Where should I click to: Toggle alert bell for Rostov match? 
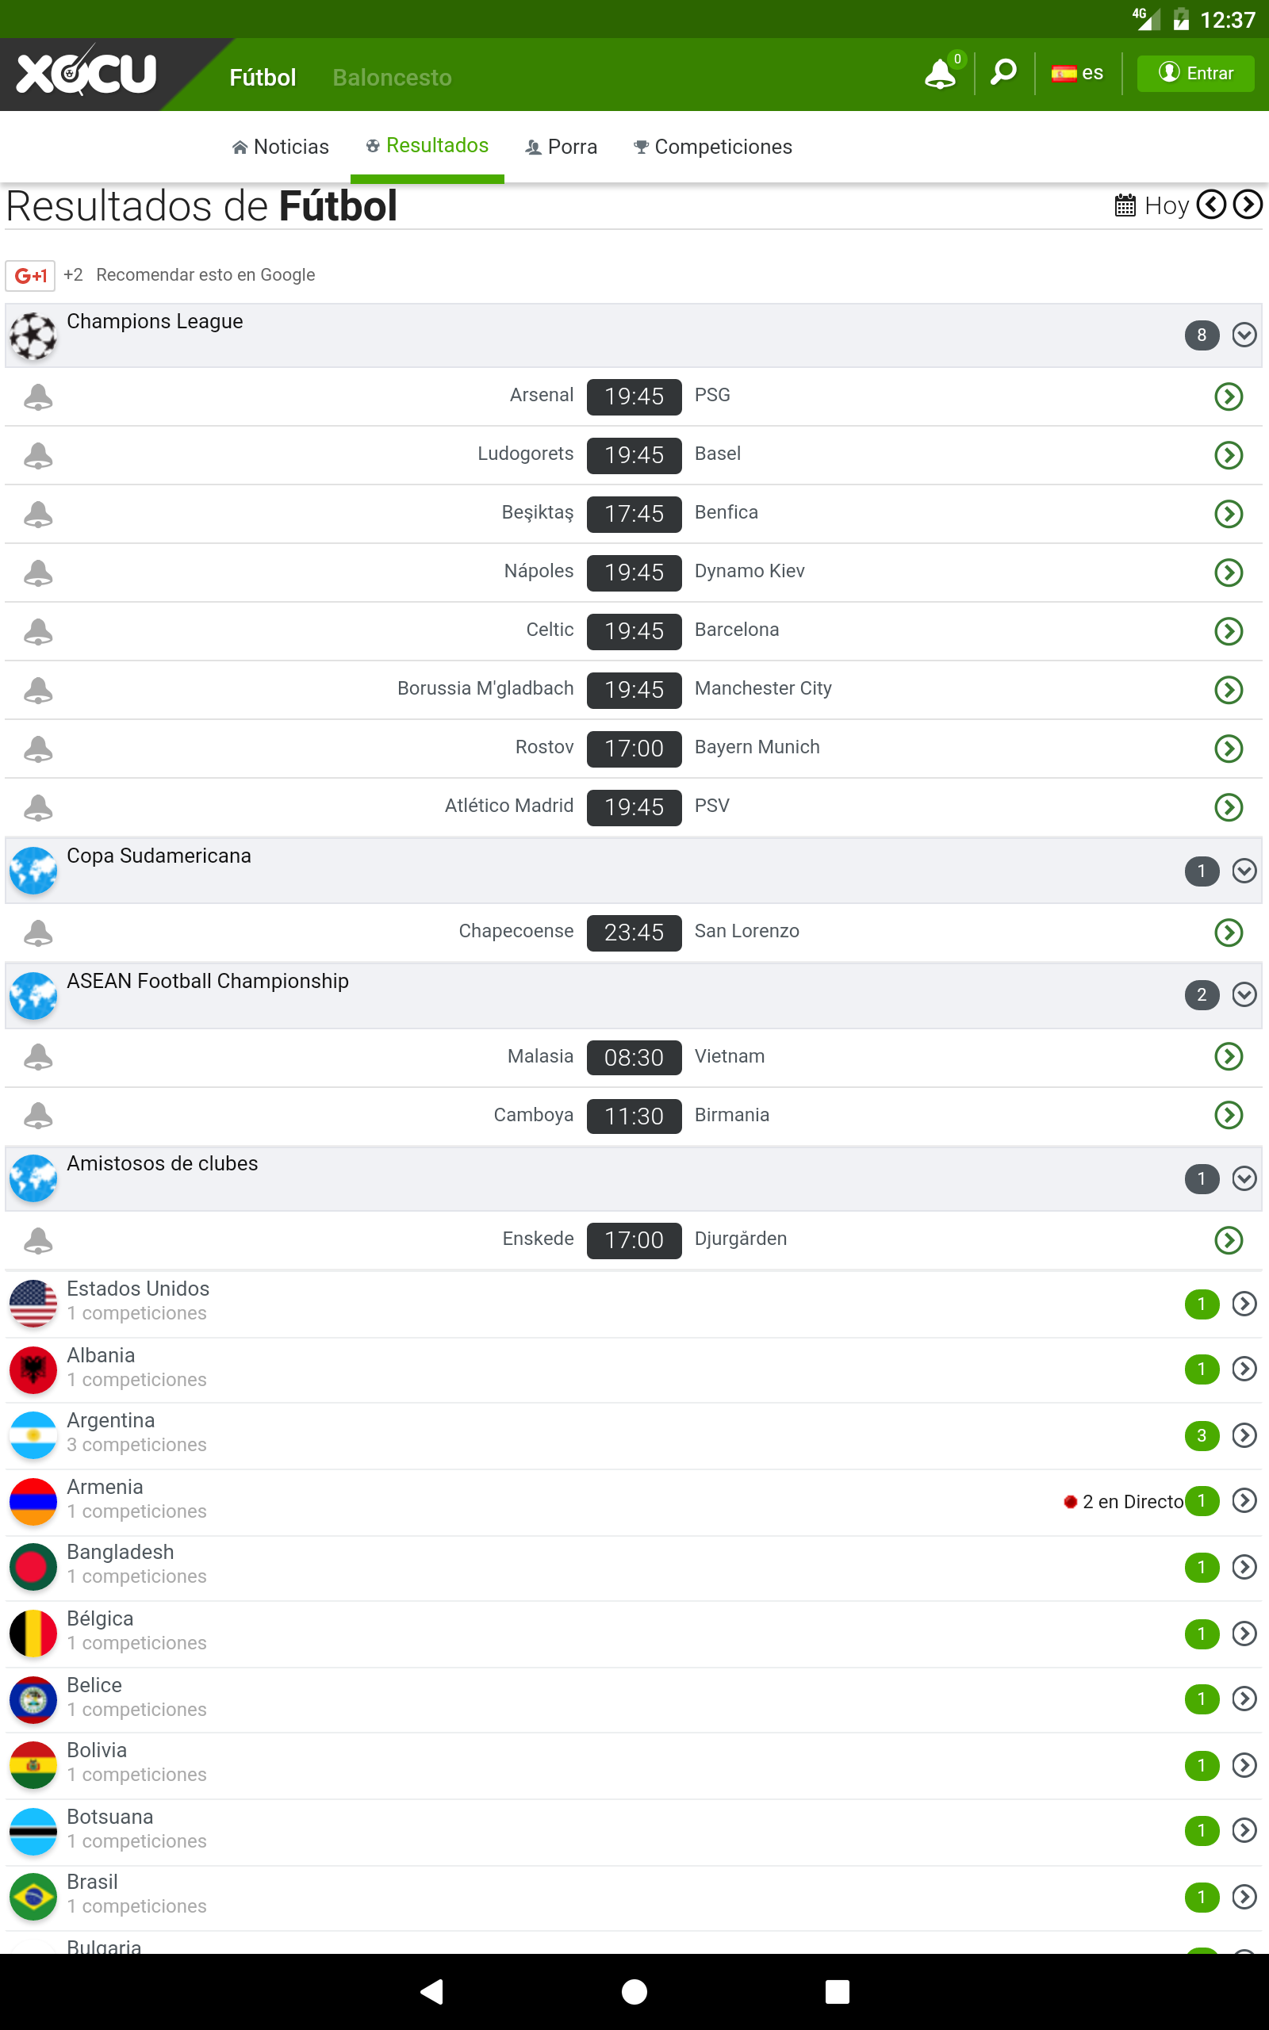[38, 749]
